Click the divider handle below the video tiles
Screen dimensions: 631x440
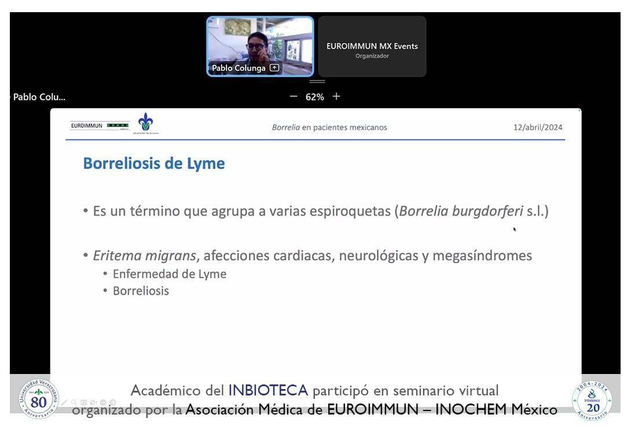pyautogui.click(x=317, y=82)
